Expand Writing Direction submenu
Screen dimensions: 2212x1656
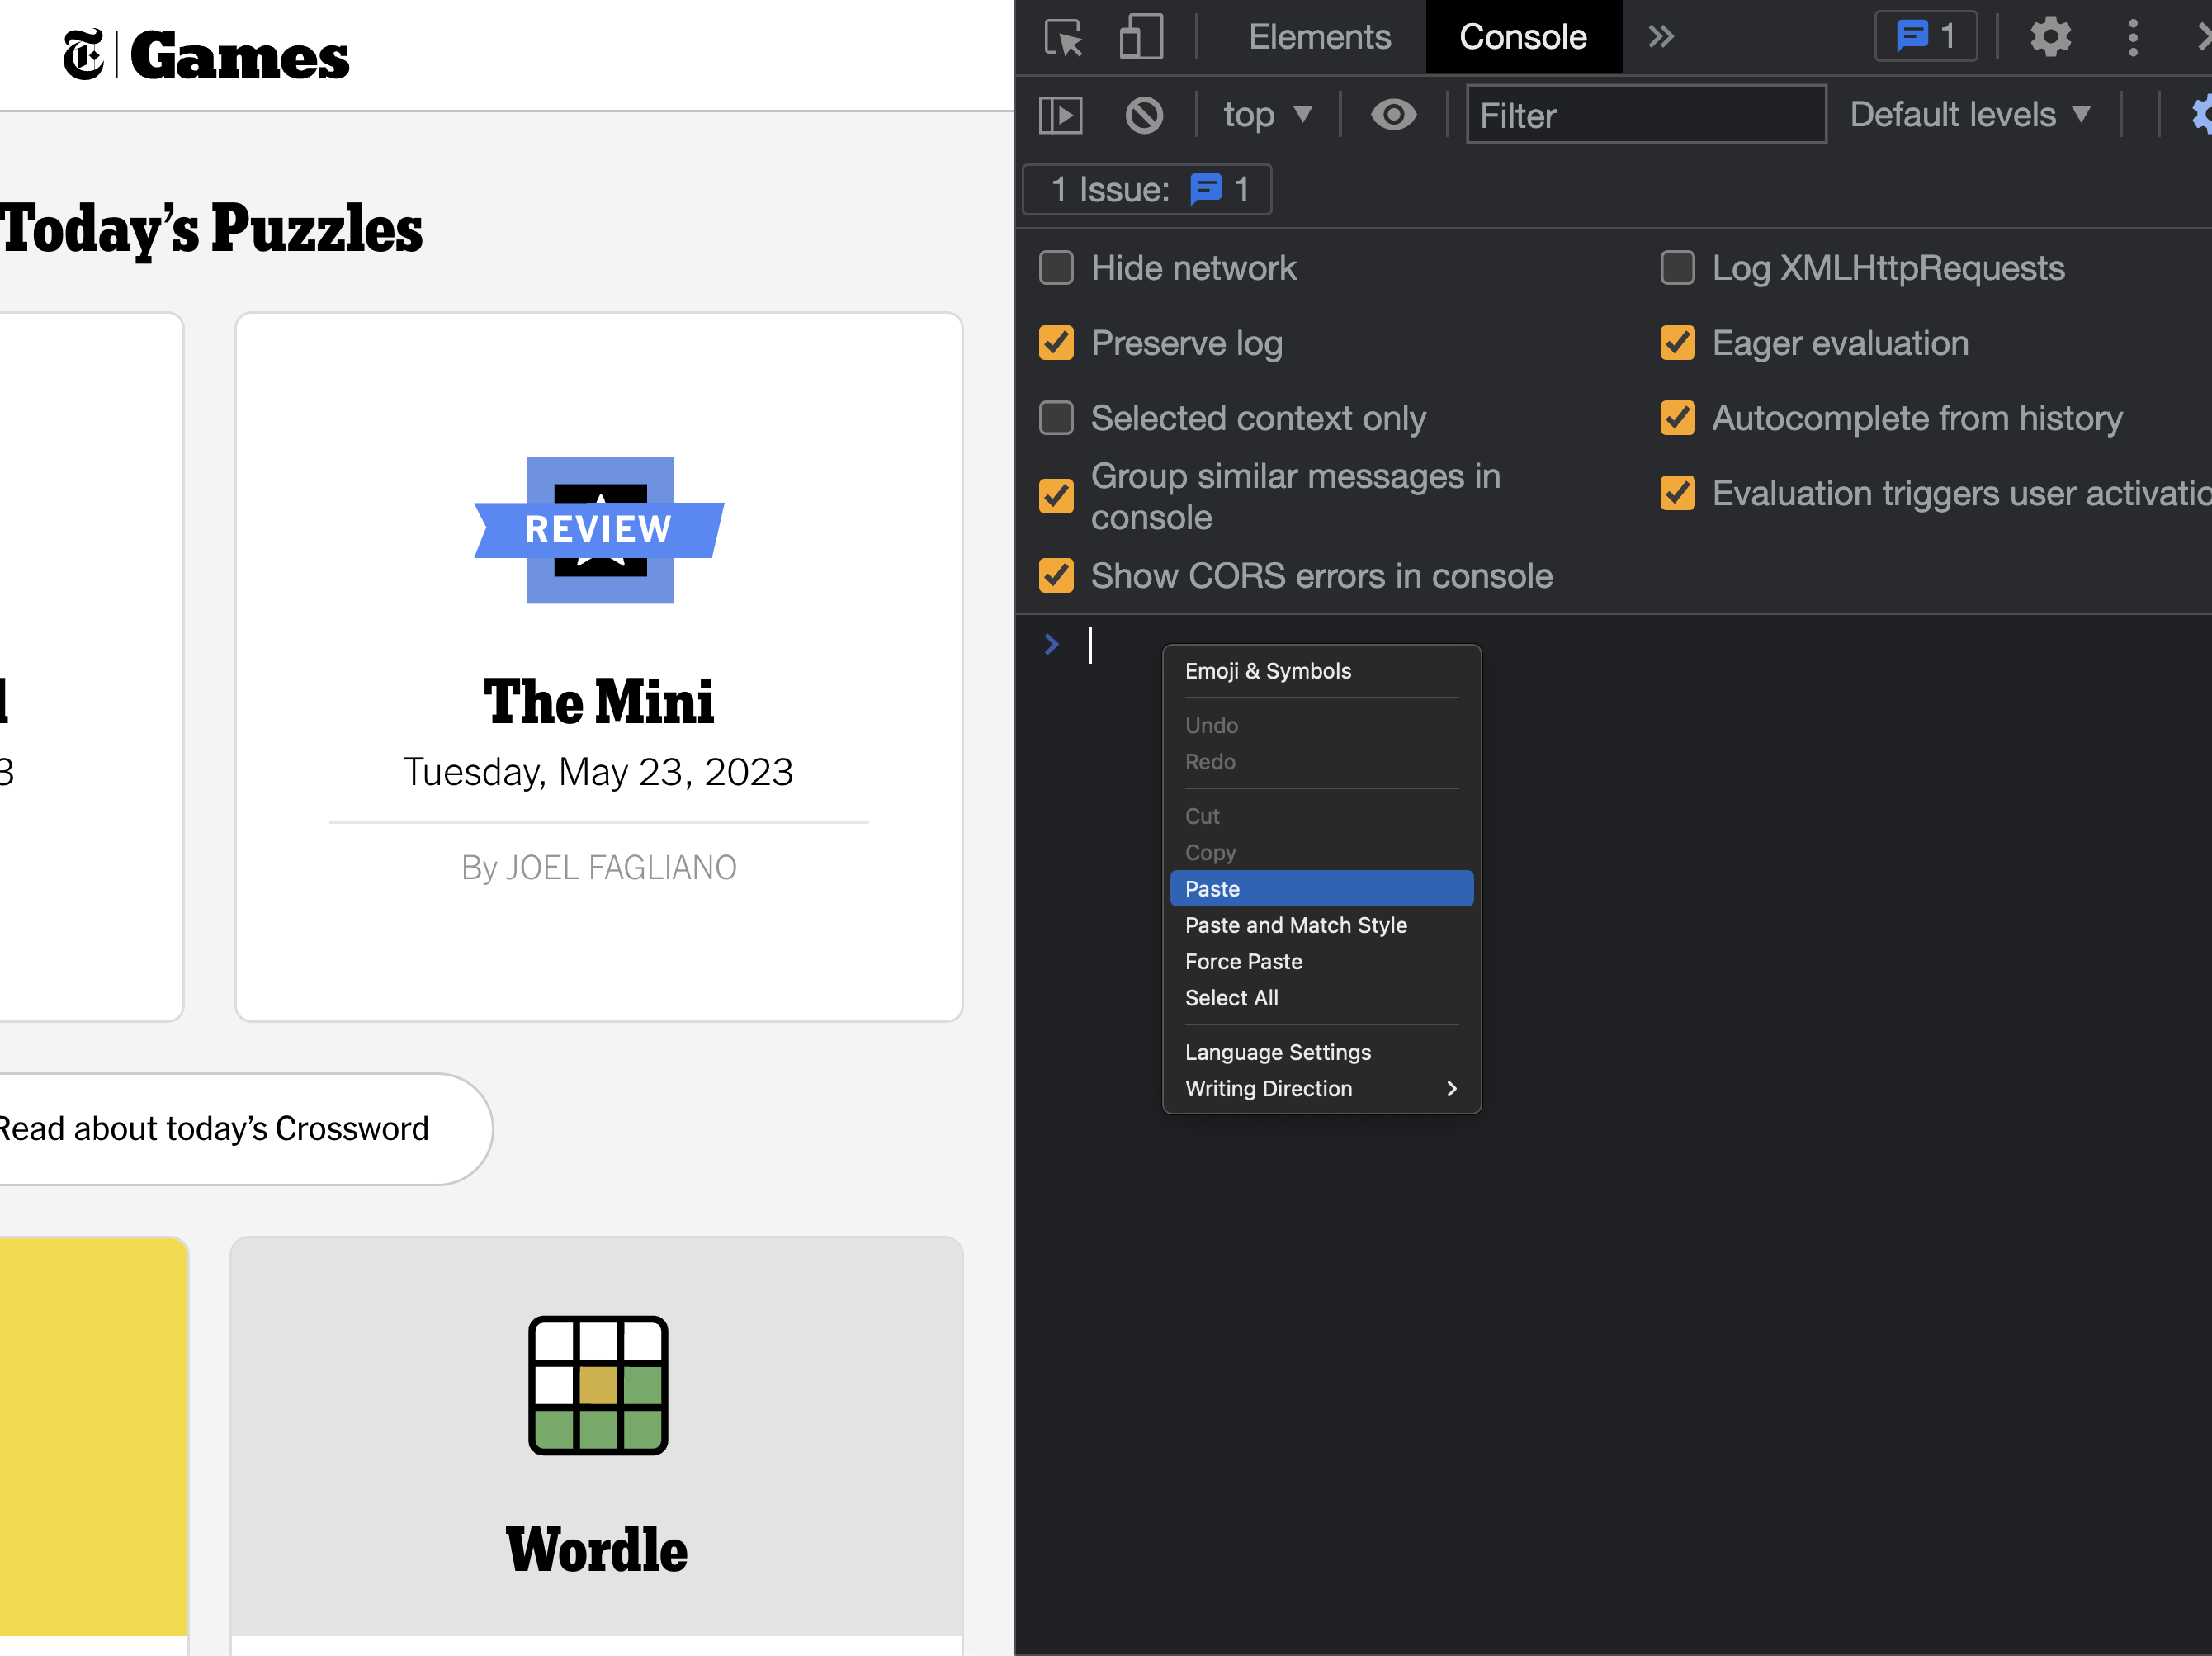(1321, 1089)
